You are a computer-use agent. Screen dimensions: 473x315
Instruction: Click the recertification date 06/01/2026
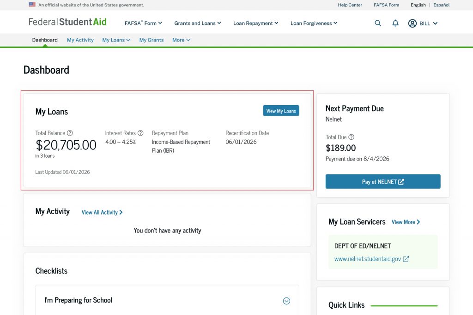[x=241, y=142]
